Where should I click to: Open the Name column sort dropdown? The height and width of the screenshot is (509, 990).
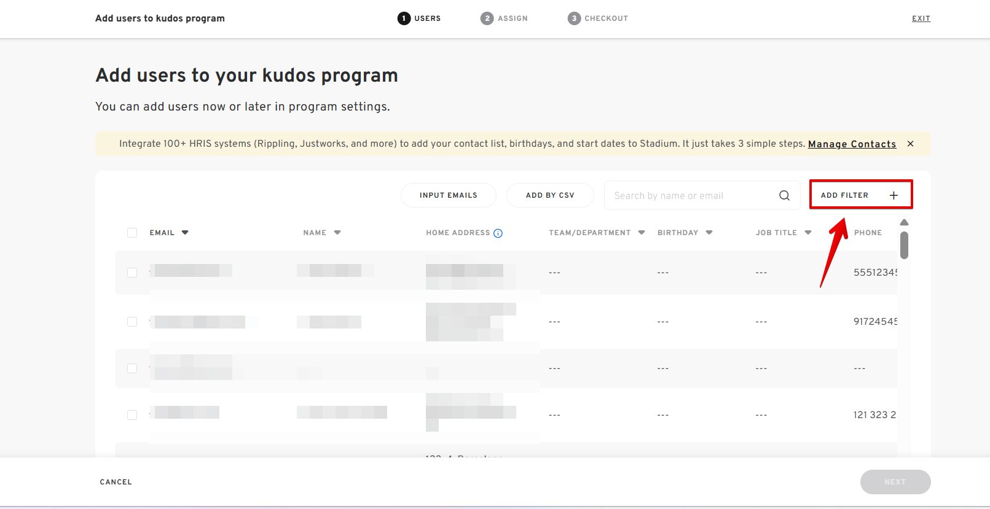[x=337, y=233]
